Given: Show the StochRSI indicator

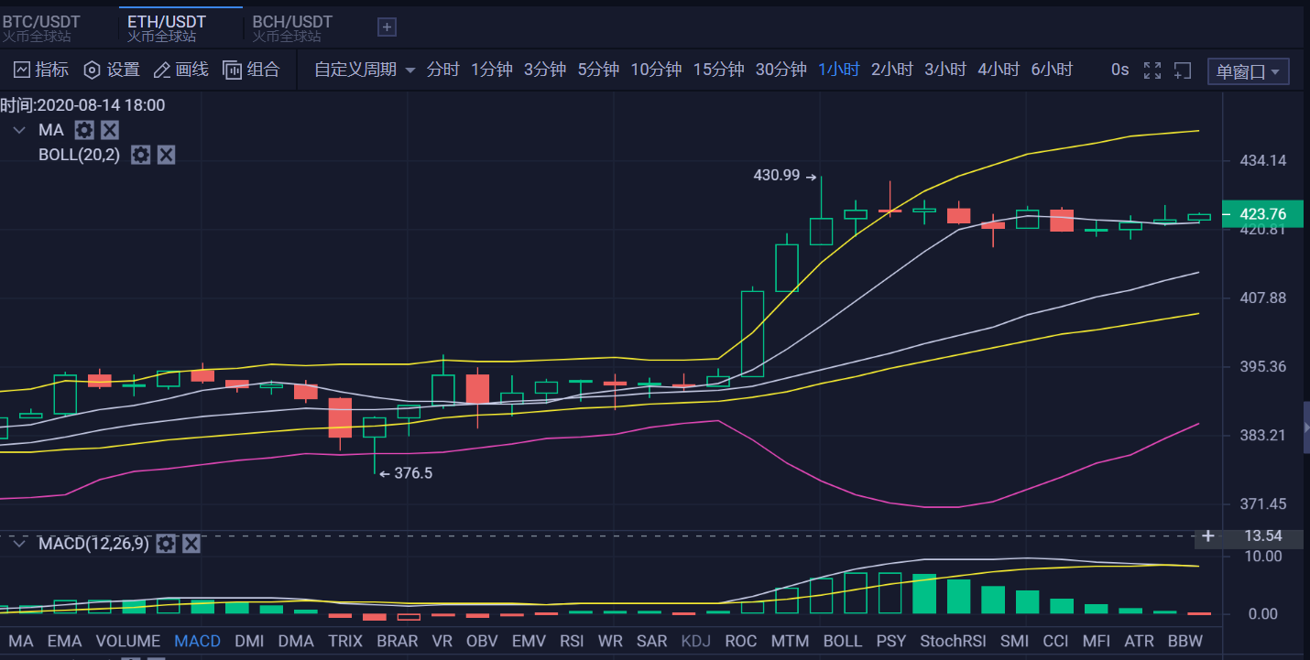Looking at the screenshot, I should (953, 641).
